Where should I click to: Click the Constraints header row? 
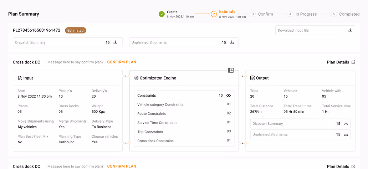tap(184, 96)
